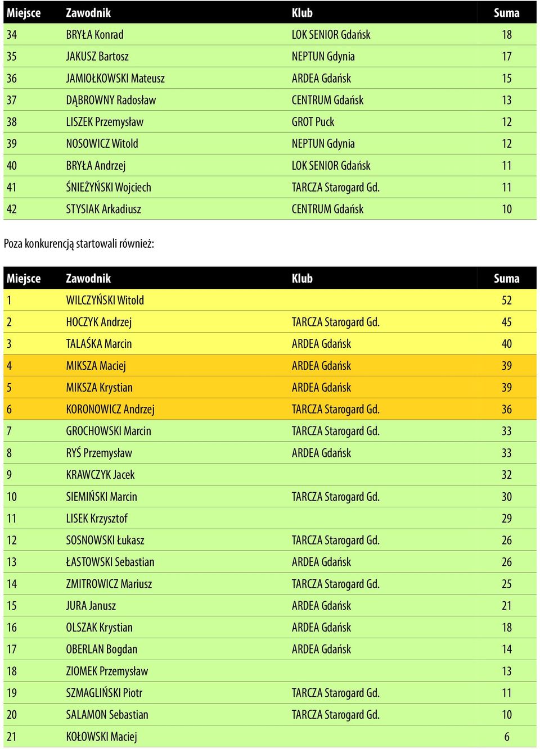Viewport: 540px width, 749px height.
Task: Click the name ŚNIEŻYŃSKI Wojciech
Action: (109, 187)
